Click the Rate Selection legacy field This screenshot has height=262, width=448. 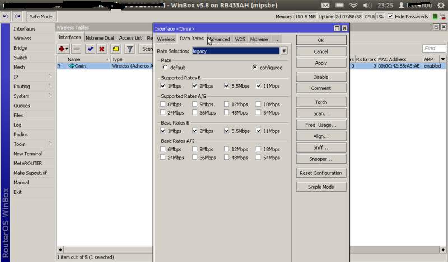(236, 51)
